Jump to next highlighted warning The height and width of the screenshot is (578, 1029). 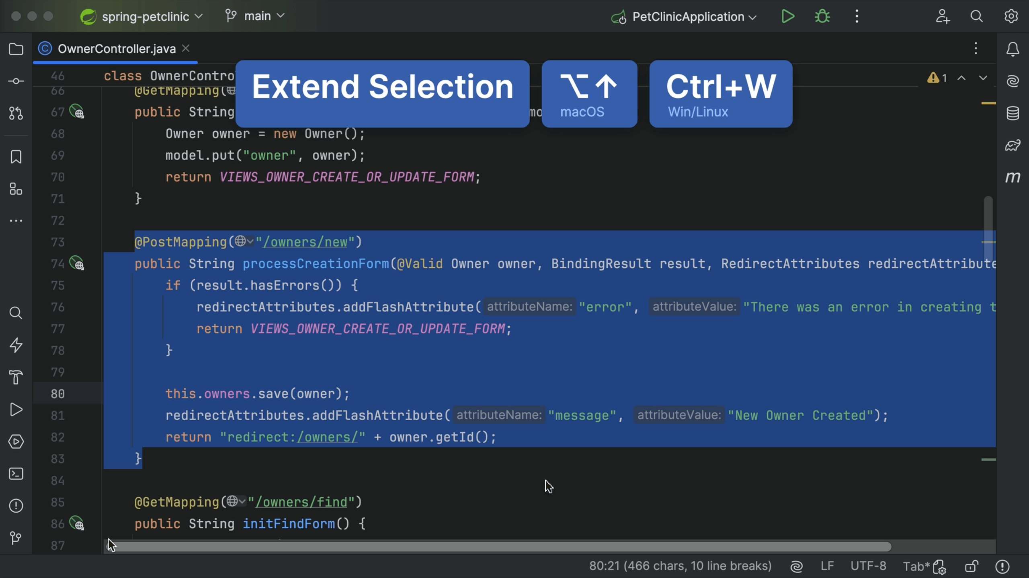click(x=984, y=78)
